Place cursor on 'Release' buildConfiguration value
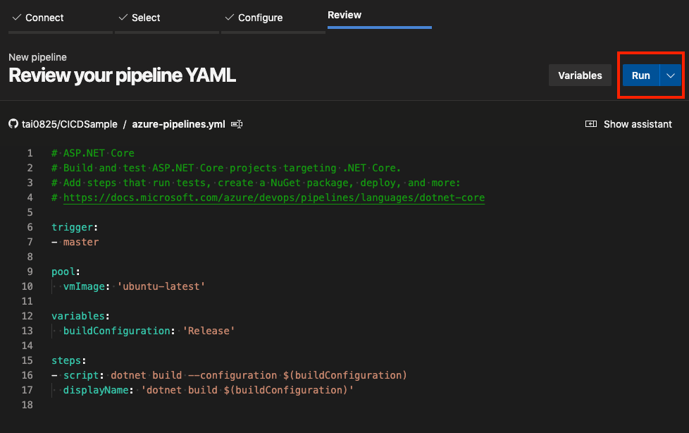The width and height of the screenshot is (689, 433). [x=209, y=331]
